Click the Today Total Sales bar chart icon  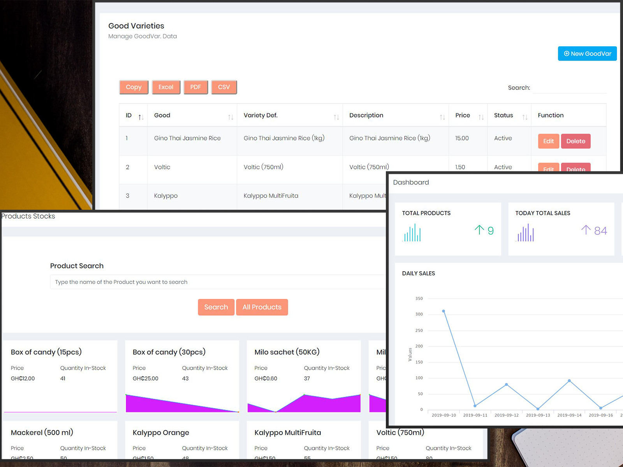(x=525, y=233)
